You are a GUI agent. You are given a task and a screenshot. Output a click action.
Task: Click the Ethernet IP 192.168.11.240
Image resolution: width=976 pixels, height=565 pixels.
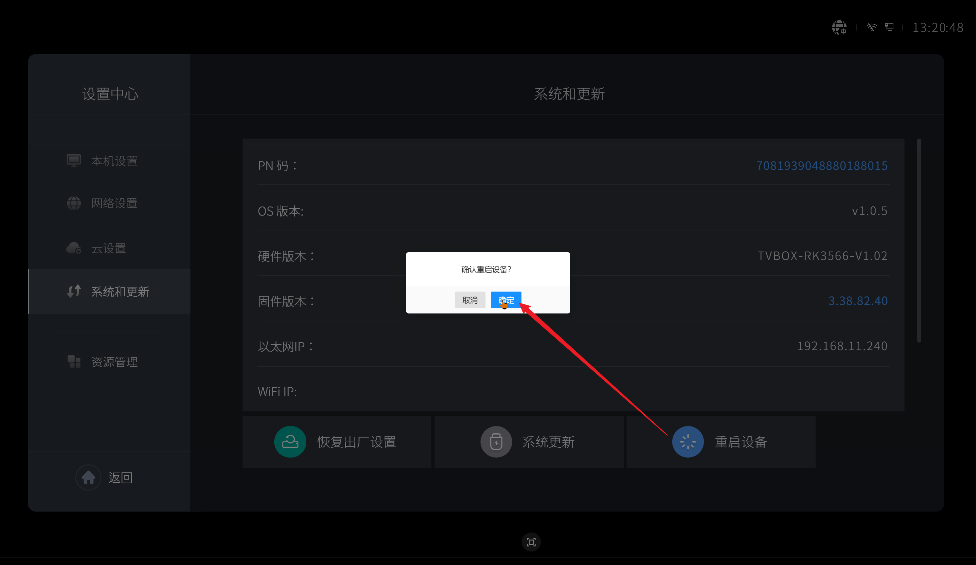tap(842, 346)
